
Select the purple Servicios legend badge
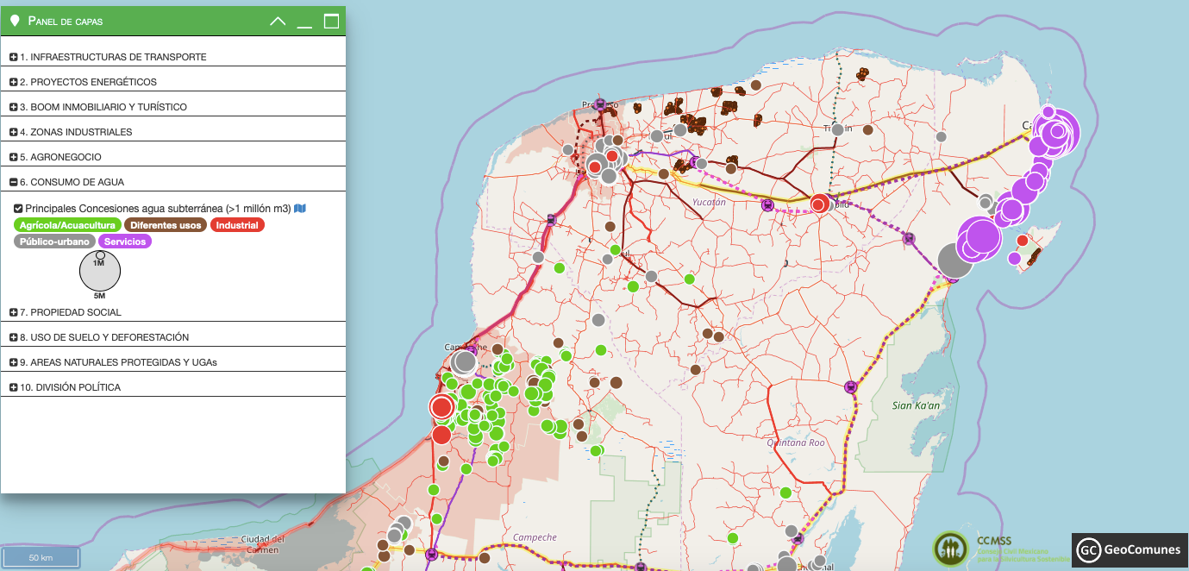click(x=124, y=241)
